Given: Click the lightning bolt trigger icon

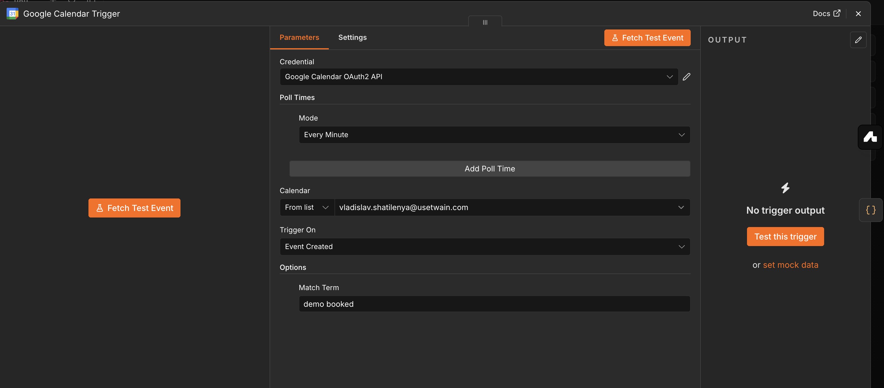Looking at the screenshot, I should [785, 188].
